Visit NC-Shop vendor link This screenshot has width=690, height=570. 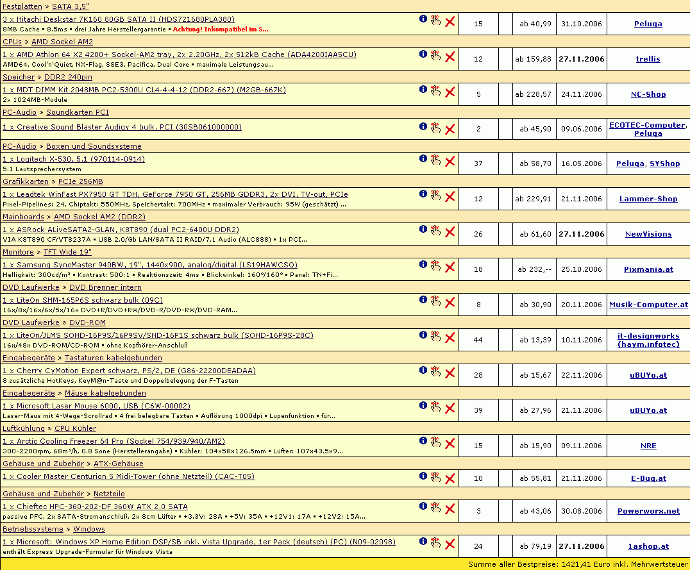coord(648,94)
